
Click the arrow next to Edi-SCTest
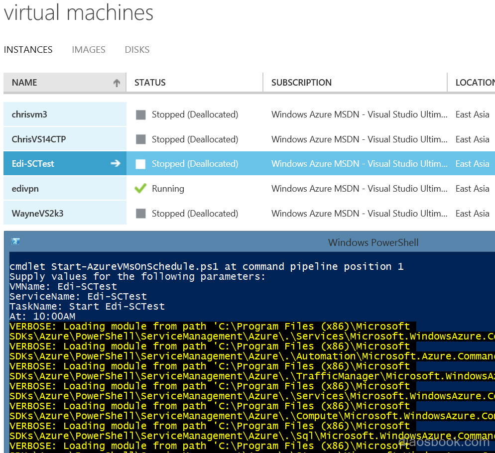click(116, 163)
